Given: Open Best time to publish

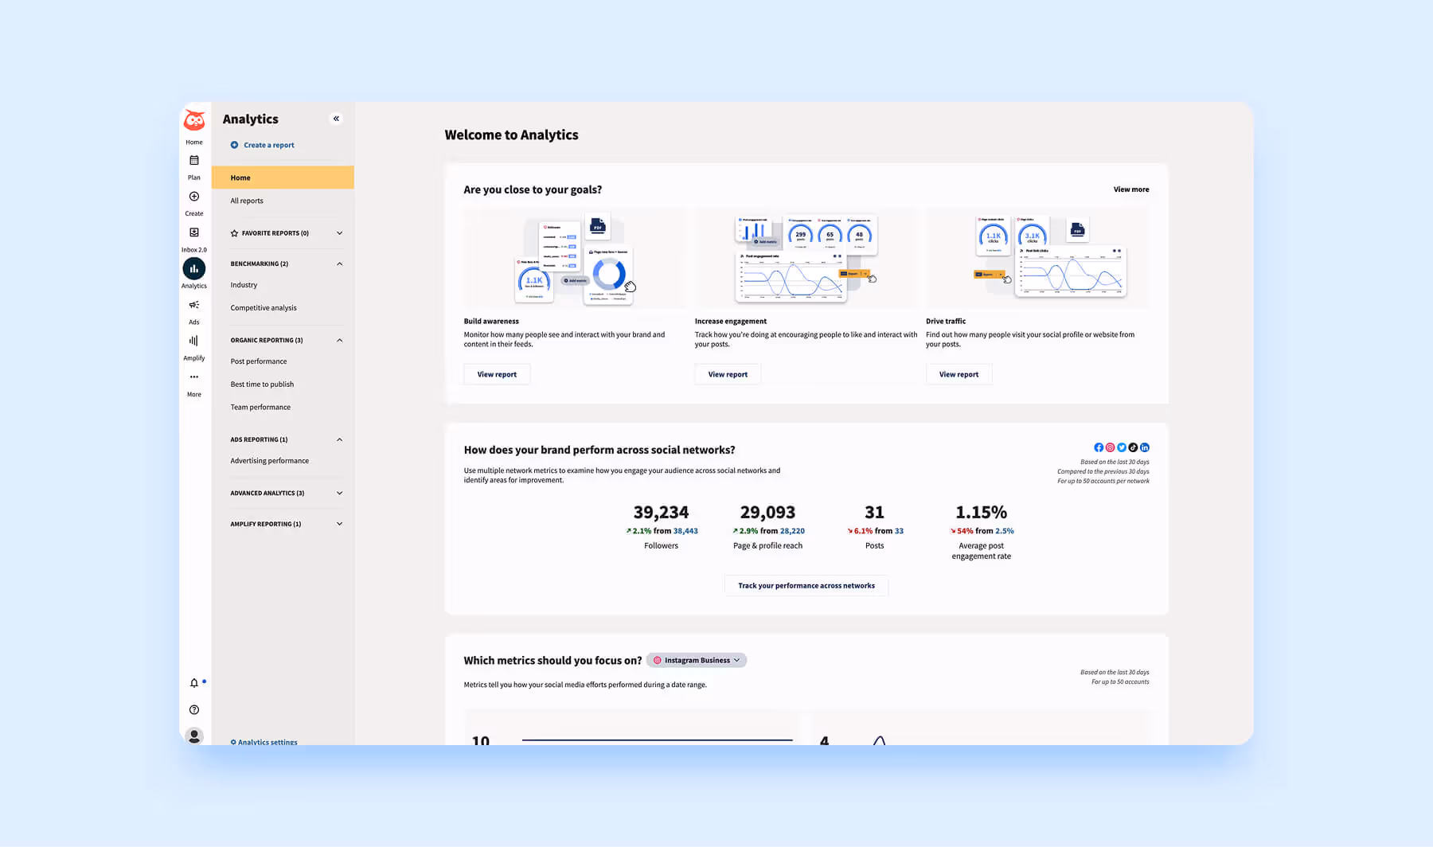Looking at the screenshot, I should [x=262, y=384].
